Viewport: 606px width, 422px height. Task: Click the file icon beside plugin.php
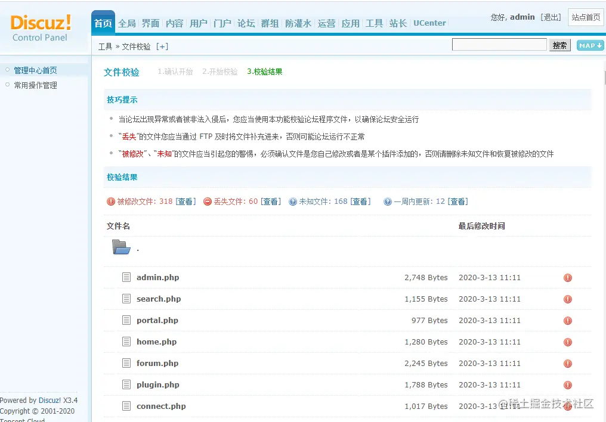point(126,384)
